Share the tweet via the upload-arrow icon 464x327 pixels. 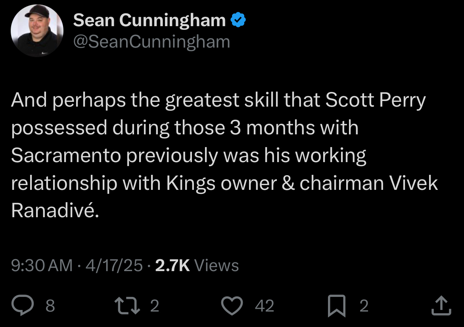(x=441, y=306)
